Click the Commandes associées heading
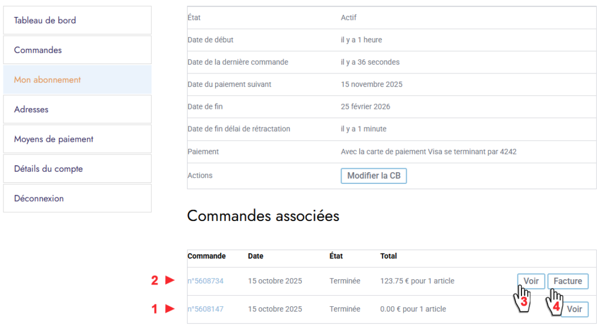Image resolution: width=602 pixels, height=328 pixels. click(263, 216)
